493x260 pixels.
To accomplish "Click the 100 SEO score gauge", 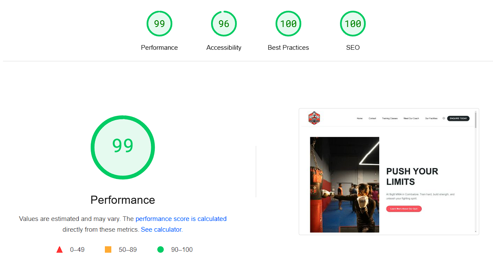I will [x=353, y=24].
